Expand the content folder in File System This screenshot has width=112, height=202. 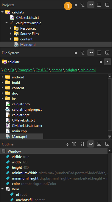2,88
